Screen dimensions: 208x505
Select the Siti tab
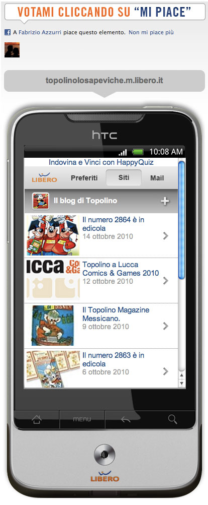[x=124, y=177]
